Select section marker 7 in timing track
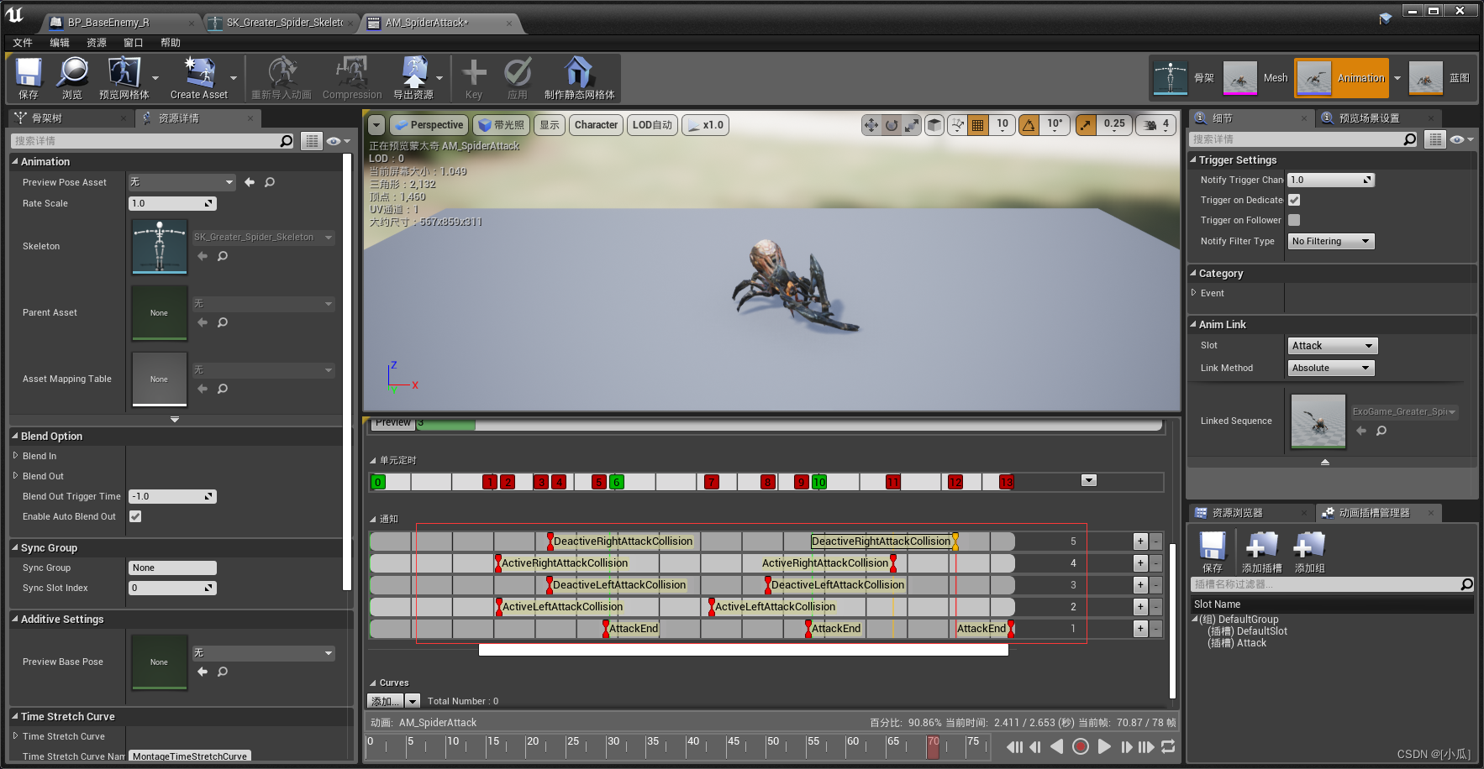 click(x=712, y=482)
